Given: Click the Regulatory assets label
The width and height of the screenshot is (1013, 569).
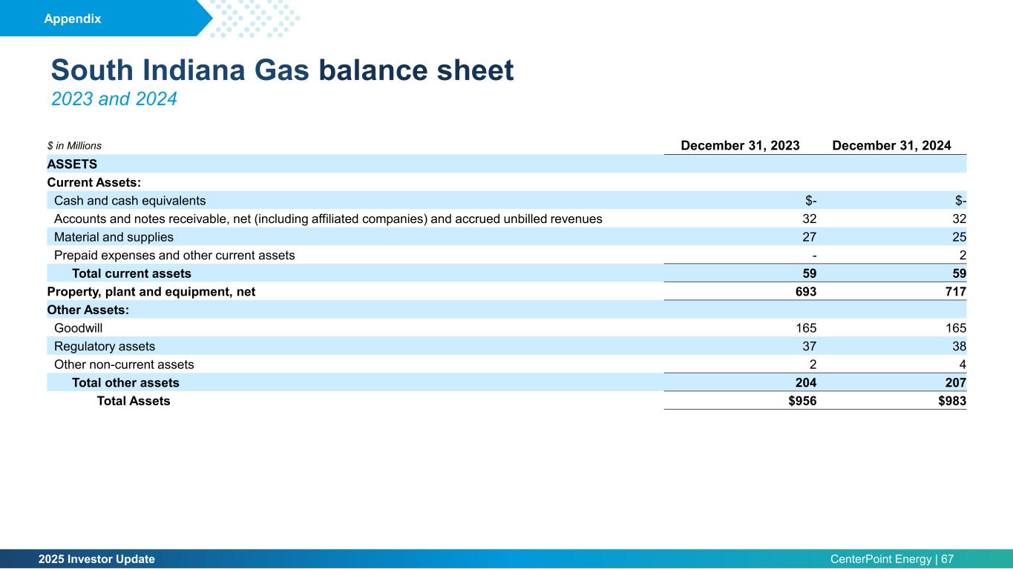Looking at the screenshot, I should point(105,346).
